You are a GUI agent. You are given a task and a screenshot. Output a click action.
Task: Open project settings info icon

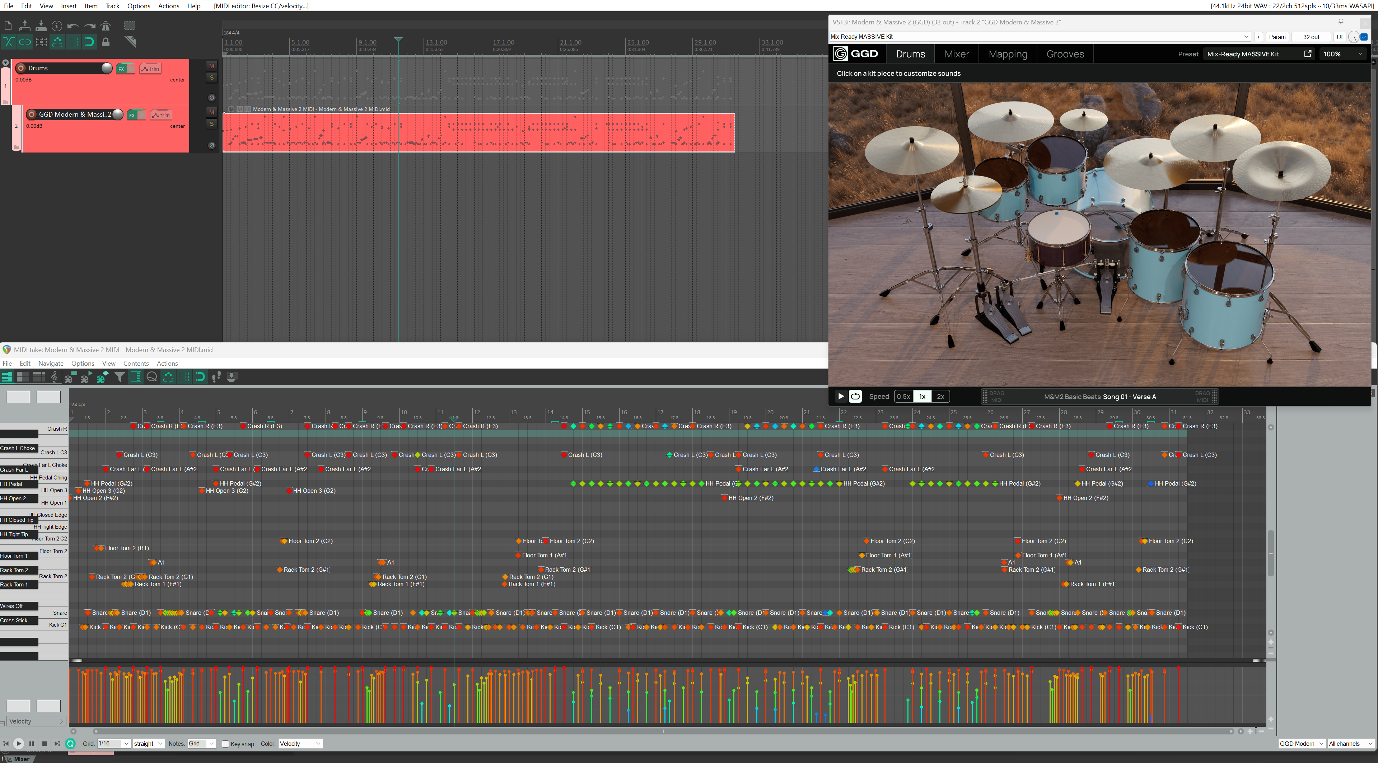(x=57, y=26)
